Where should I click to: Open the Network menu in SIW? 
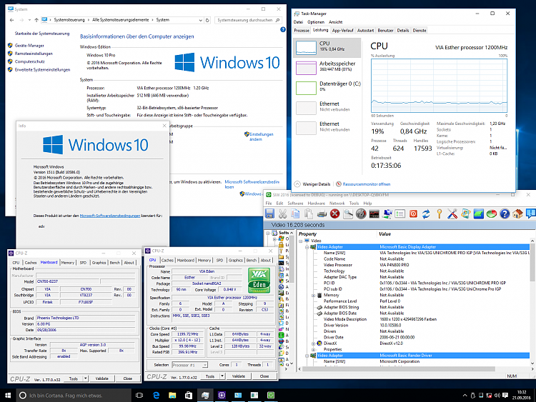[x=337, y=203]
